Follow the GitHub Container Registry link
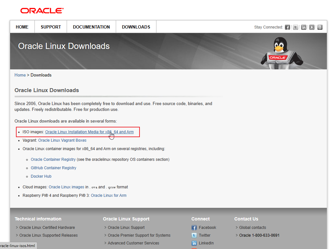The width and height of the screenshot is (334, 249). pos(53,168)
